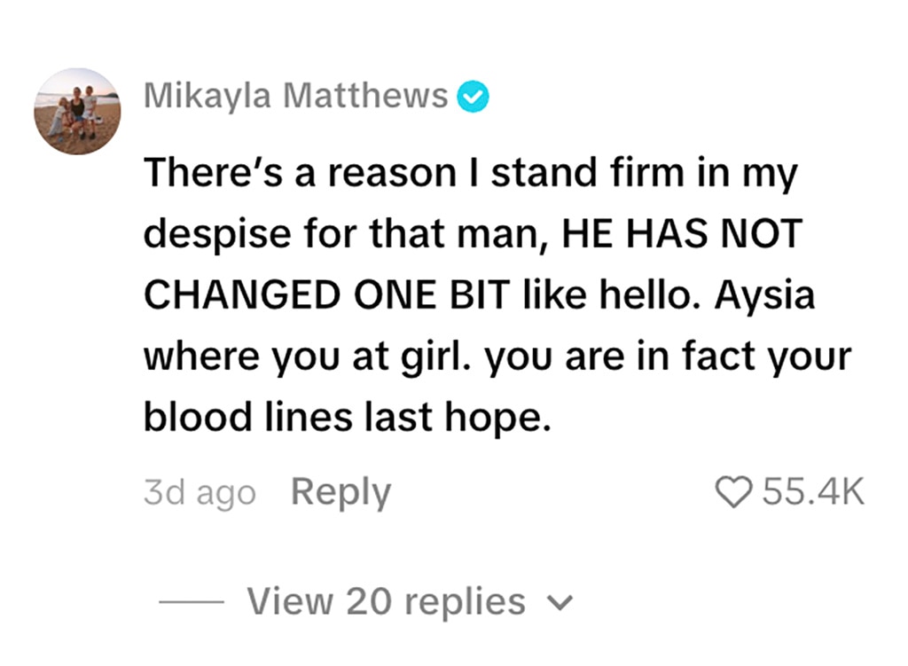Open the Mikayla Matthews username link

tap(296, 97)
